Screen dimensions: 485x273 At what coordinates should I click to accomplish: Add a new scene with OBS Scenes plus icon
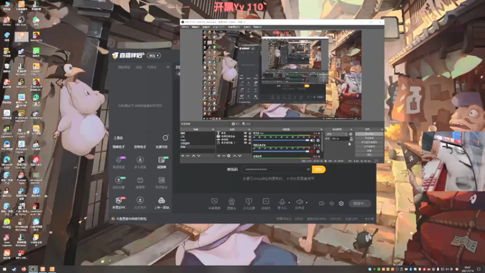point(182,156)
